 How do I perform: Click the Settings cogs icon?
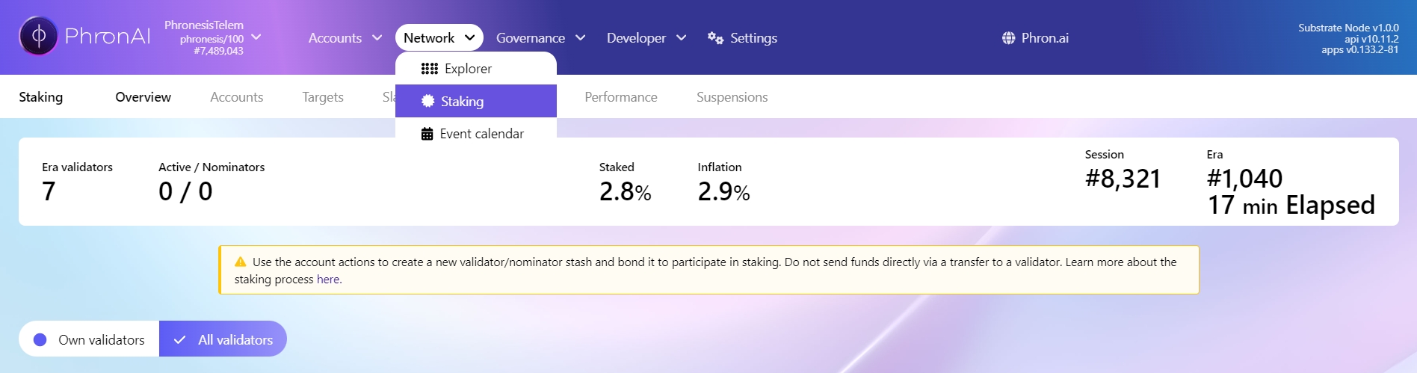(715, 38)
